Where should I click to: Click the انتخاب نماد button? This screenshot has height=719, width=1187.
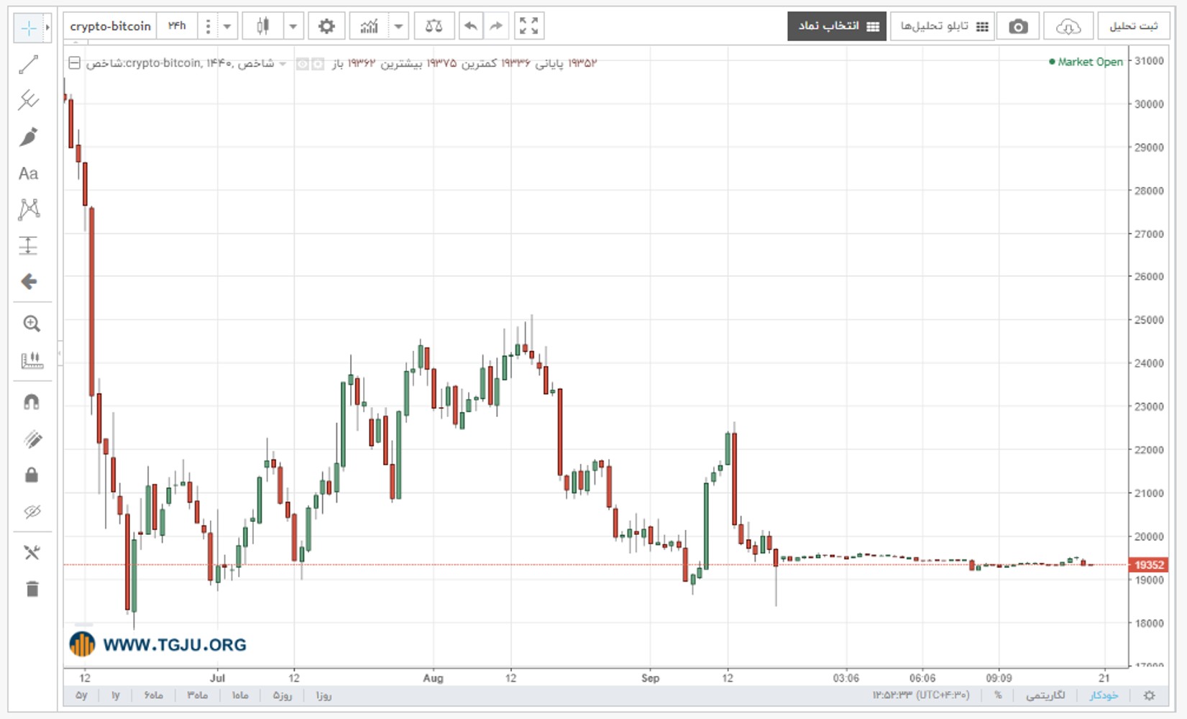click(x=837, y=27)
